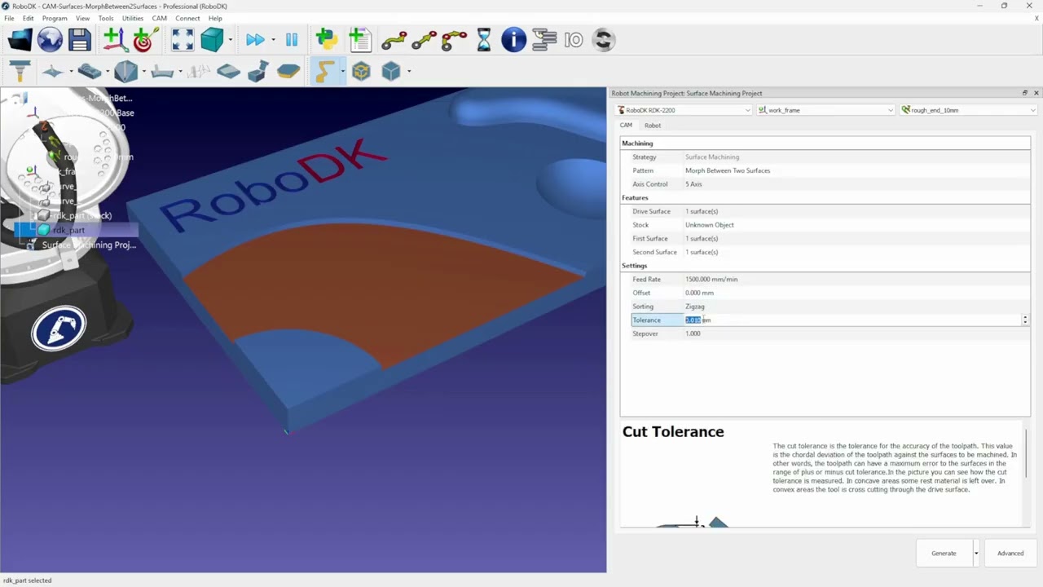This screenshot has height=587, width=1043.
Task: Add a linear move instruction
Action: [425, 39]
